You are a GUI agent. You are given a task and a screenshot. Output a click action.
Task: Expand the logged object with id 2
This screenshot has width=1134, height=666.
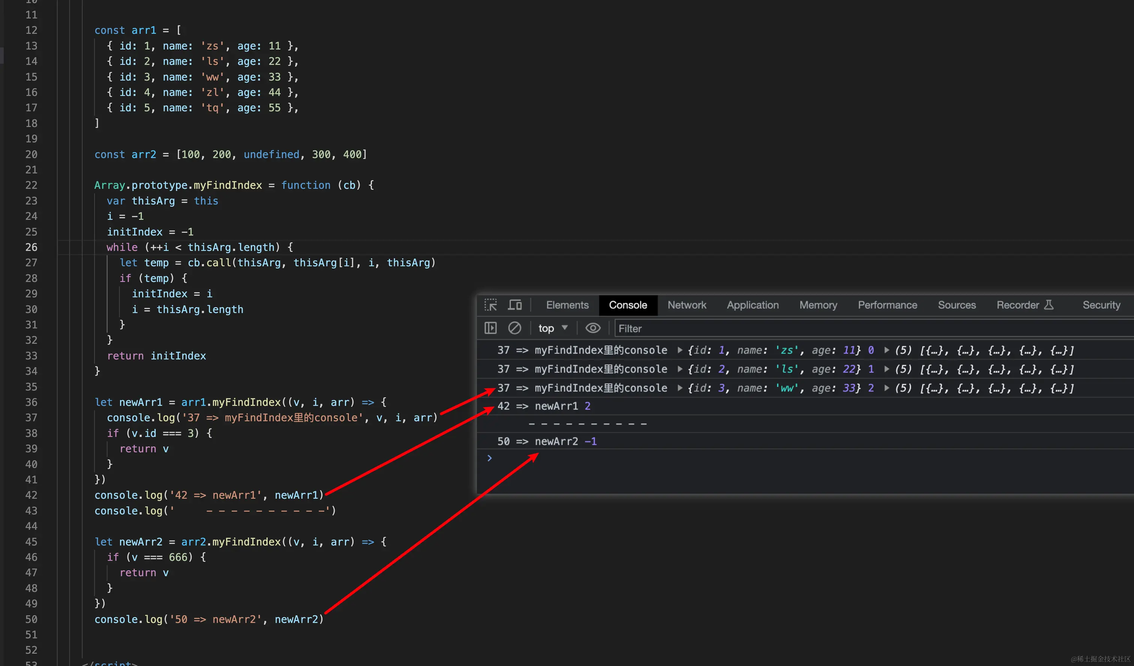(x=680, y=369)
